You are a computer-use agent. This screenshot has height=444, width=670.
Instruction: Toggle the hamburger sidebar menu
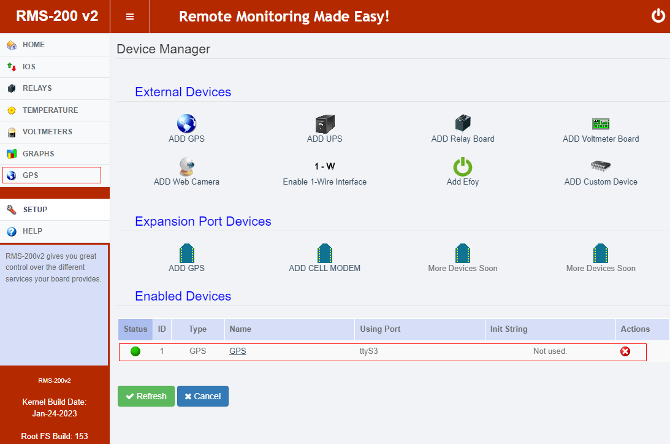tap(130, 17)
